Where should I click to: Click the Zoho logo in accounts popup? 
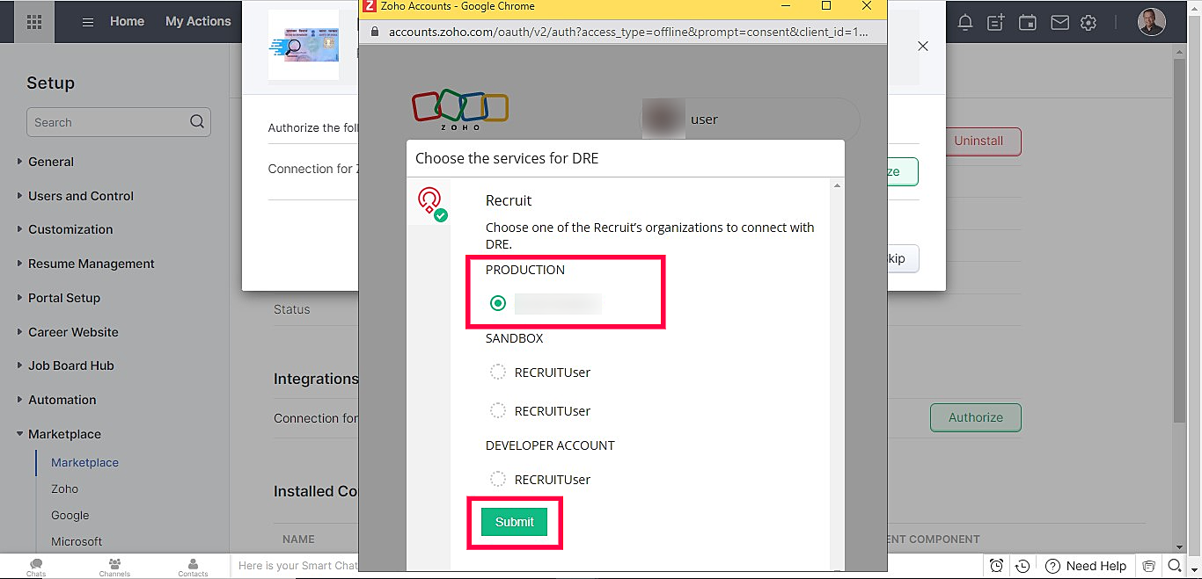click(460, 110)
